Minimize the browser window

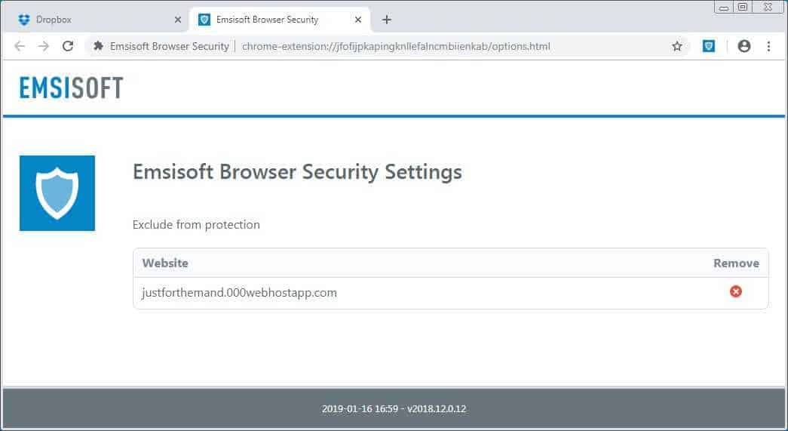(x=724, y=8)
